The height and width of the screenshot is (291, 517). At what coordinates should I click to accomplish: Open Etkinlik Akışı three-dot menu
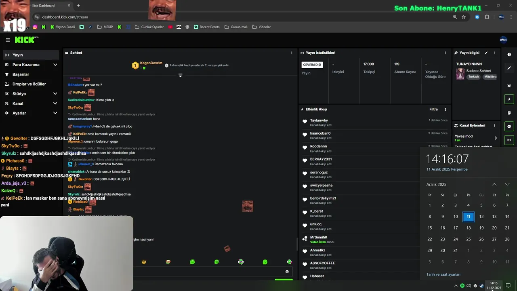446,110
